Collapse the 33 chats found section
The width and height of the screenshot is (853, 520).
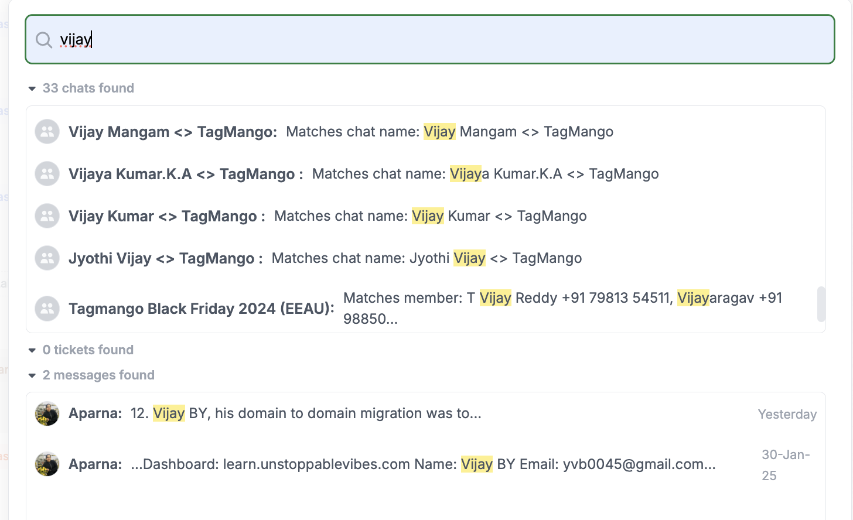(32, 88)
